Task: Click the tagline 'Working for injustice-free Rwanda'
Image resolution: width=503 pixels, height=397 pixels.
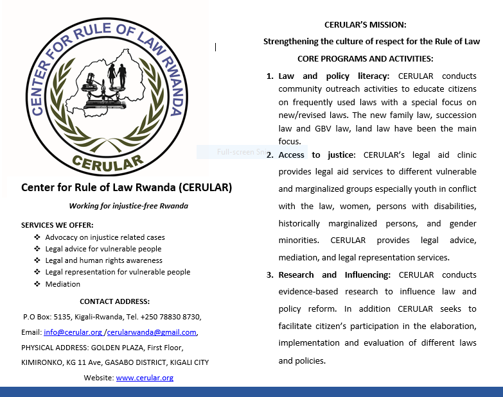Action: [x=128, y=206]
